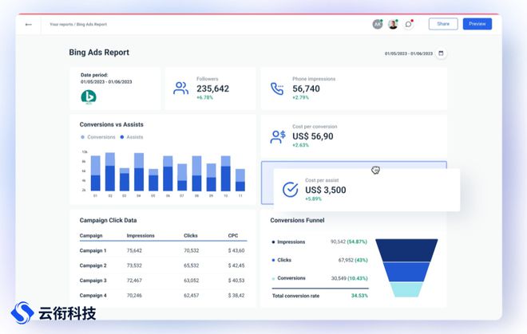Click the dark blue Impressions funnel segment
Screen dimensions: 527x334
406,247
